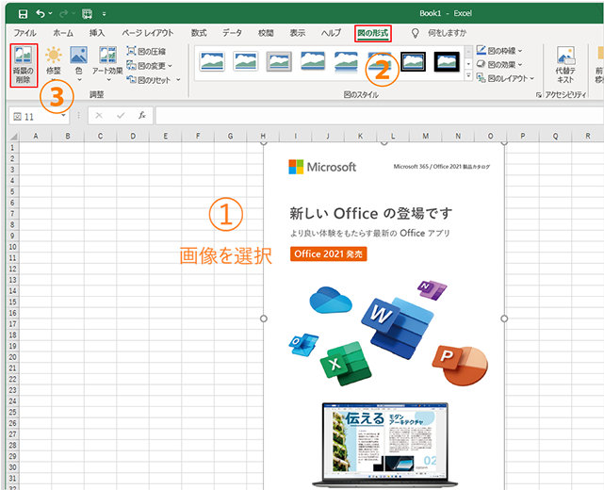
Task: Open 図の枠線 picture border menu
Action: (499, 51)
